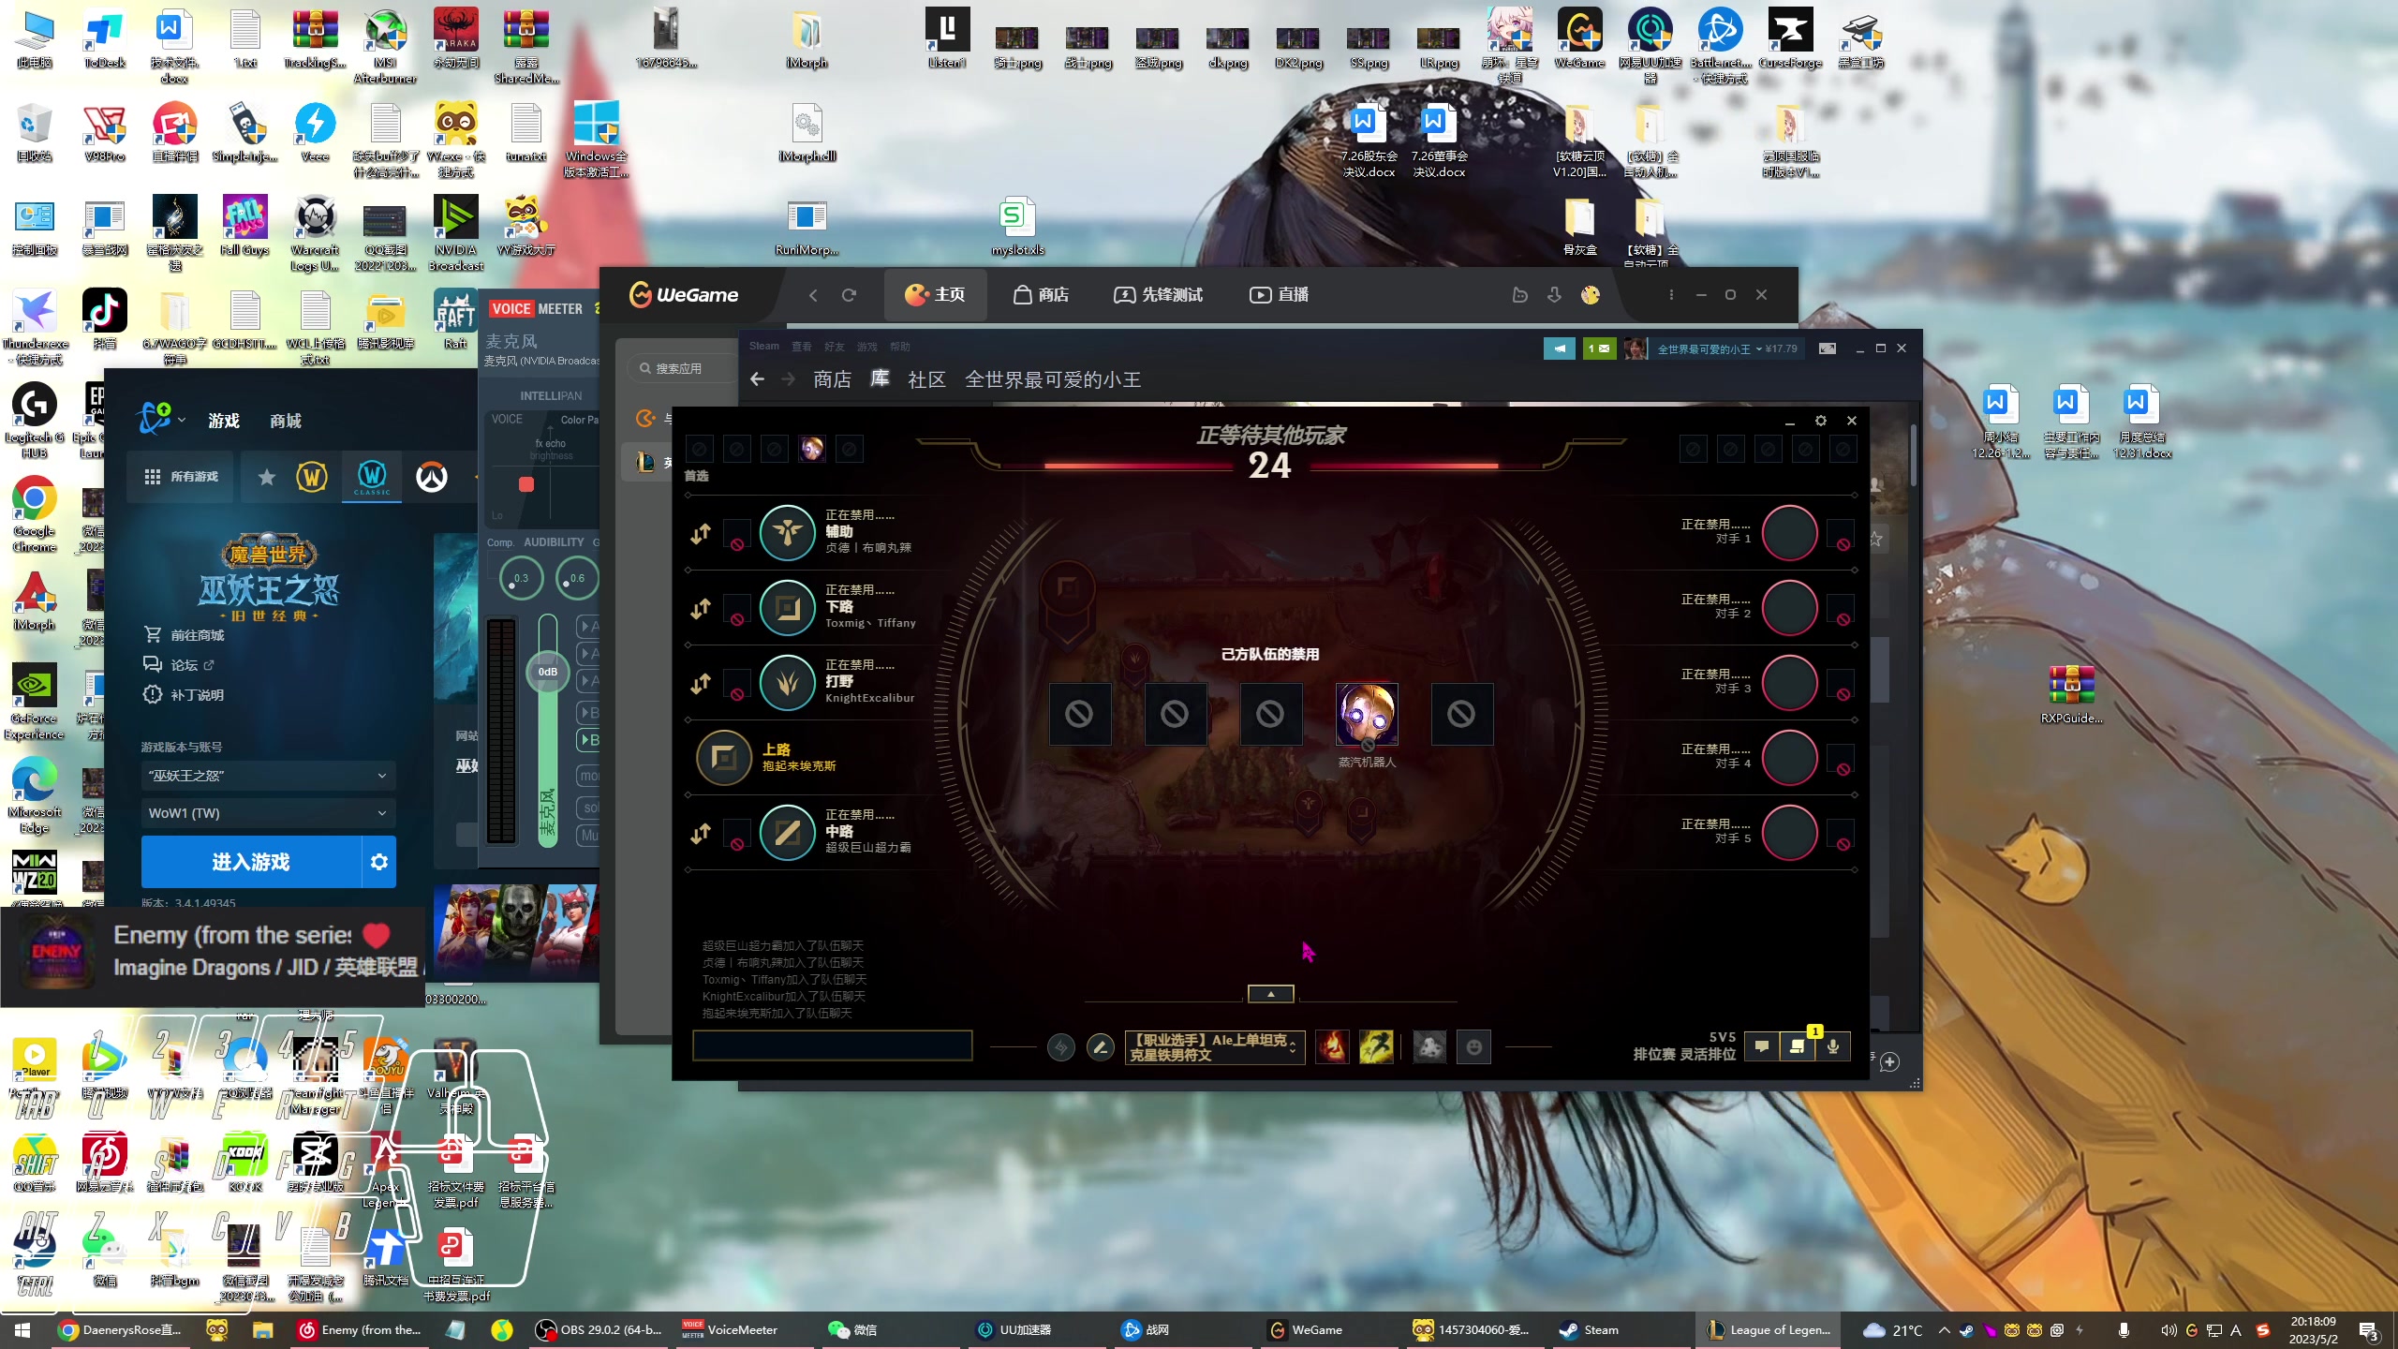The height and width of the screenshot is (1349, 2398).
Task: Open the League chat bubble icon
Action: [1761, 1046]
